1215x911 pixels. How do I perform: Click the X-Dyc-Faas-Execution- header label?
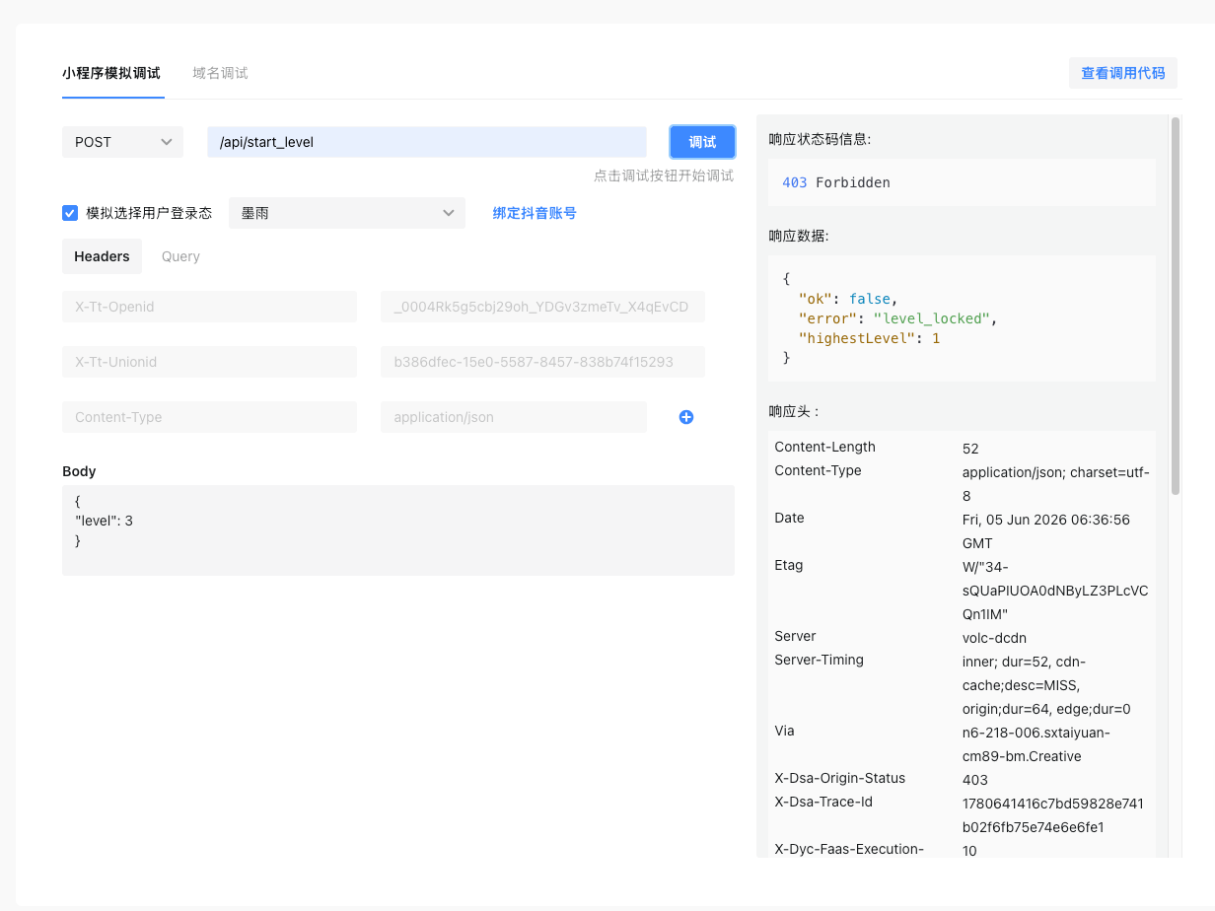click(x=849, y=849)
